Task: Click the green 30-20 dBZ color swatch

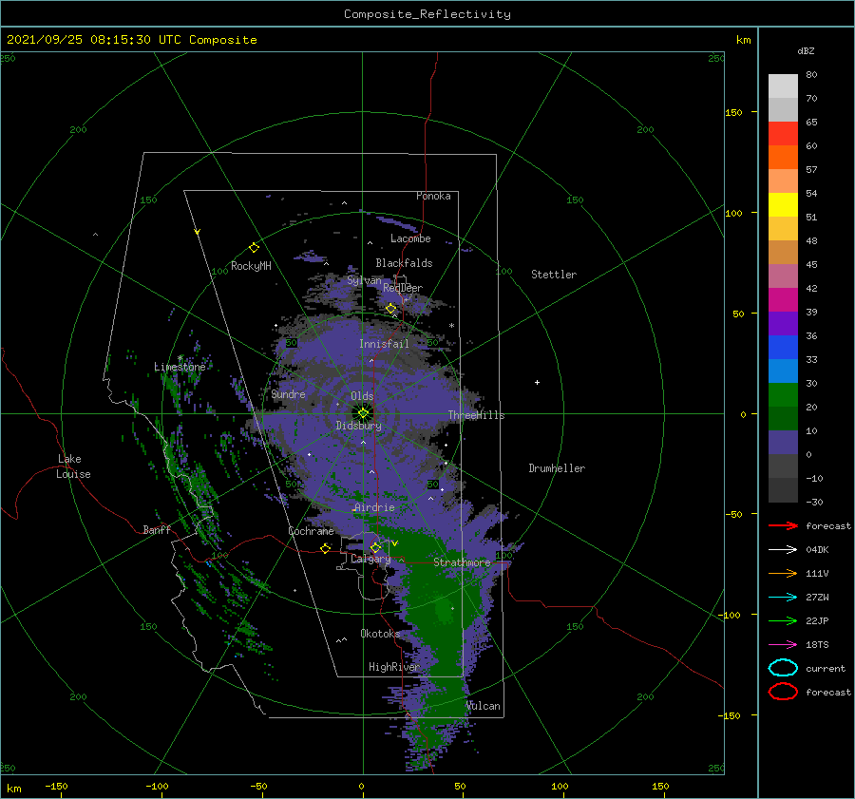Action: pyautogui.click(x=783, y=395)
